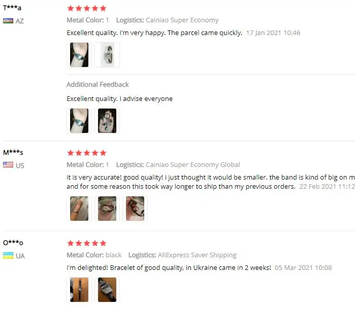Open T***a's first review photo of bracelet on wrist
This screenshot has width=355, height=309.
pyautogui.click(x=79, y=55)
